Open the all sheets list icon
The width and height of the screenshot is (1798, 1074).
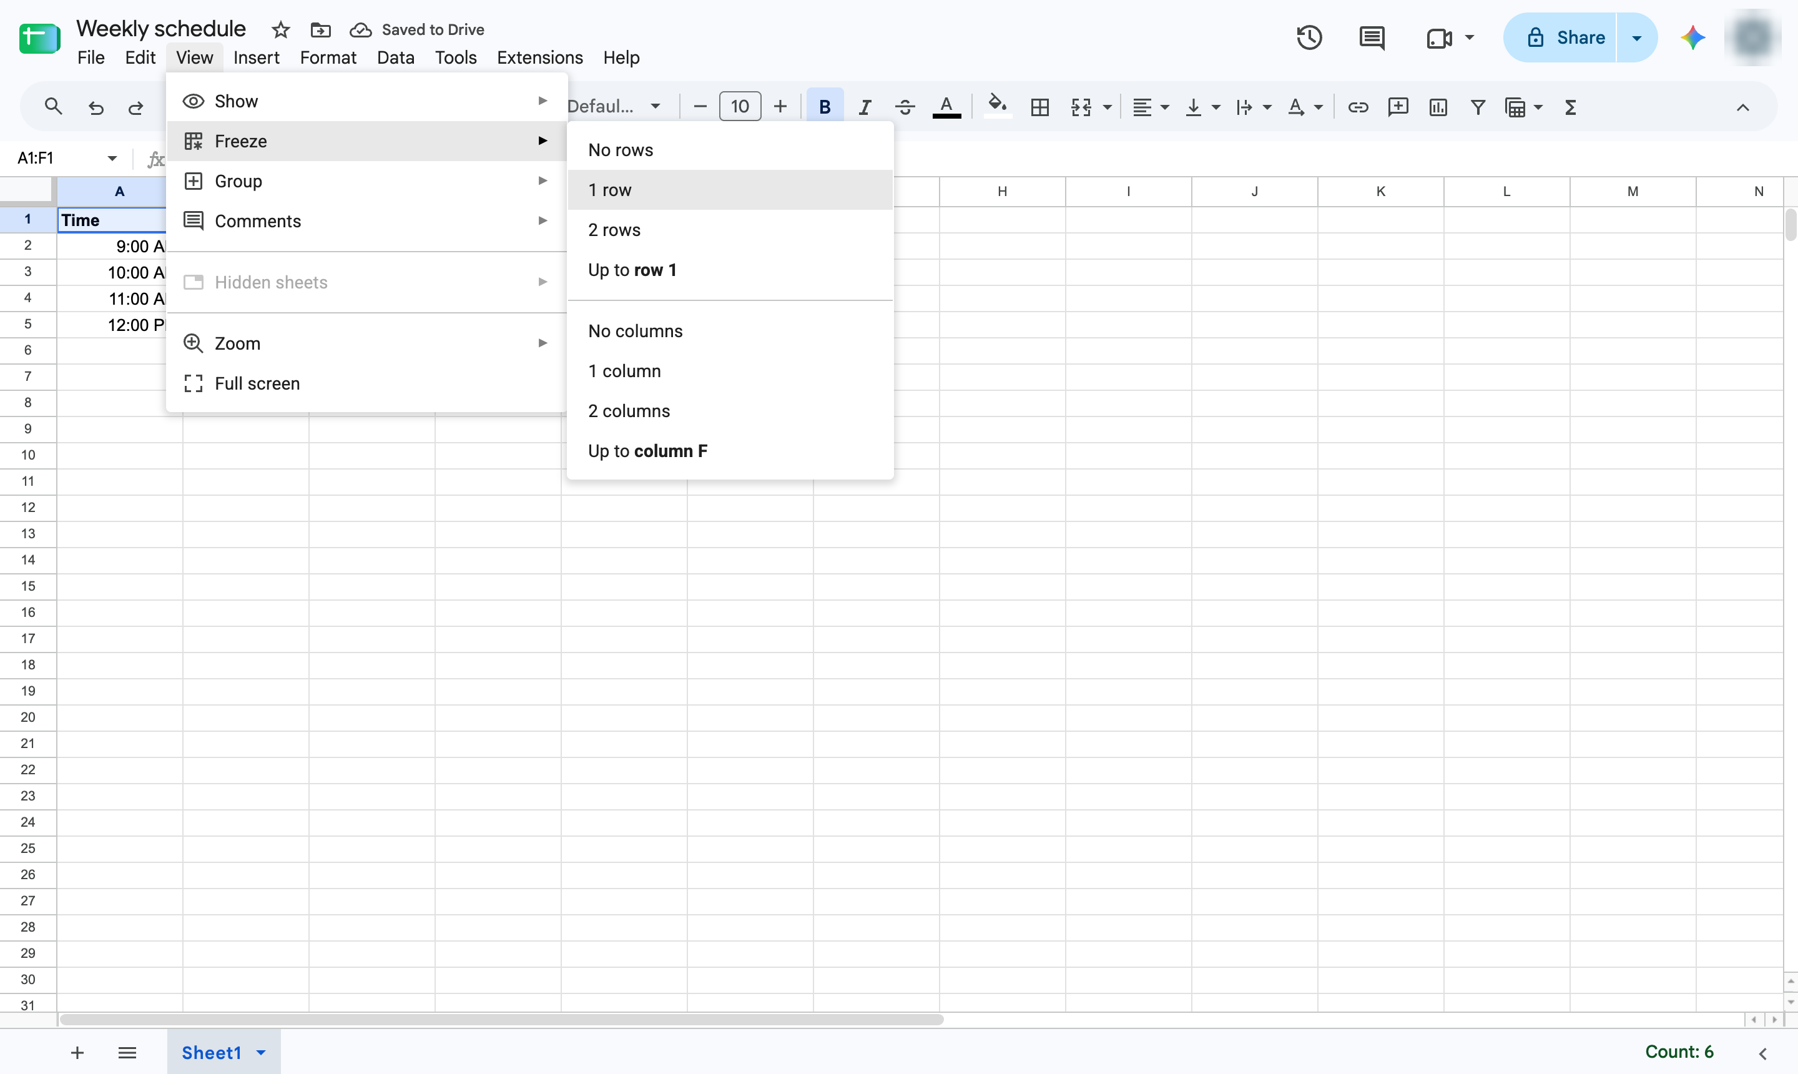(x=127, y=1052)
